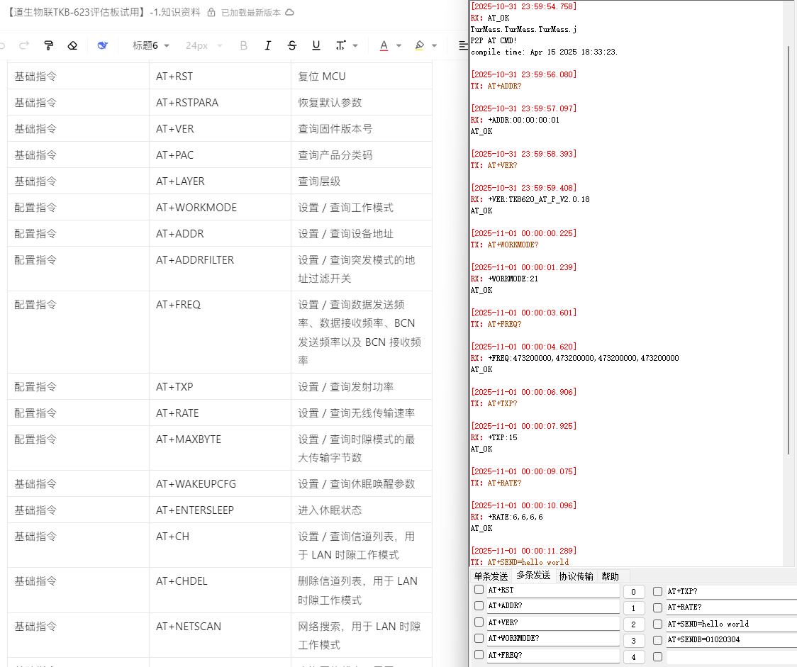Click the AT+WAKEUPCFG table cell
The width and height of the screenshot is (797, 667).
click(220, 483)
